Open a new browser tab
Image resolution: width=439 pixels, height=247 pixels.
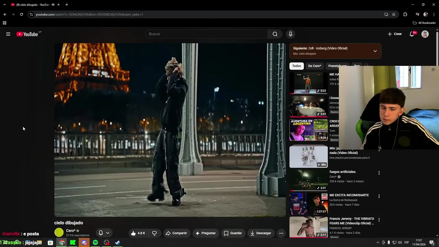(67, 5)
